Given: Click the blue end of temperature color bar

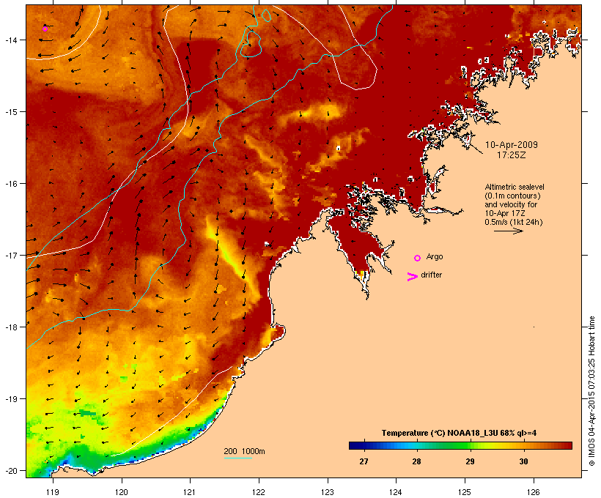Looking at the screenshot, I should (x=355, y=445).
